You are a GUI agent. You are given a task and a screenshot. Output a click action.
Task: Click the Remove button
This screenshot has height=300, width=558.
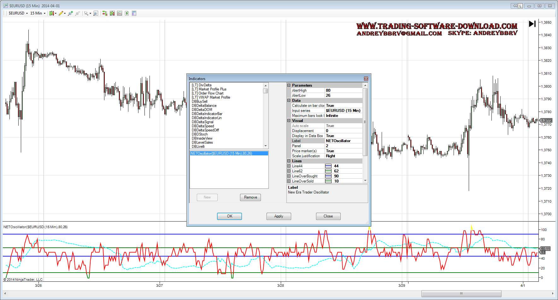point(250,197)
